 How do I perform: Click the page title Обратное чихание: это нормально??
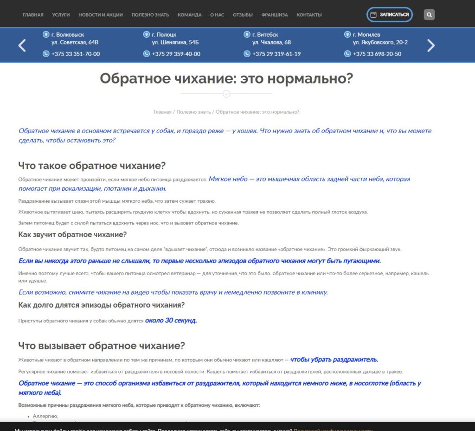(x=226, y=78)
